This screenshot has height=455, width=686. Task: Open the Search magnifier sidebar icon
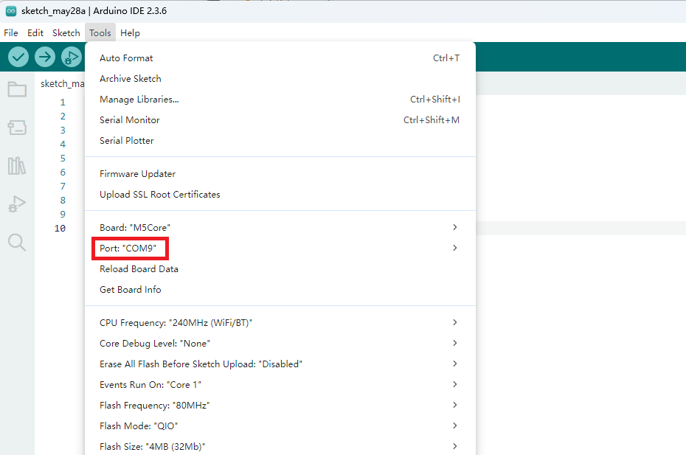pos(17,242)
